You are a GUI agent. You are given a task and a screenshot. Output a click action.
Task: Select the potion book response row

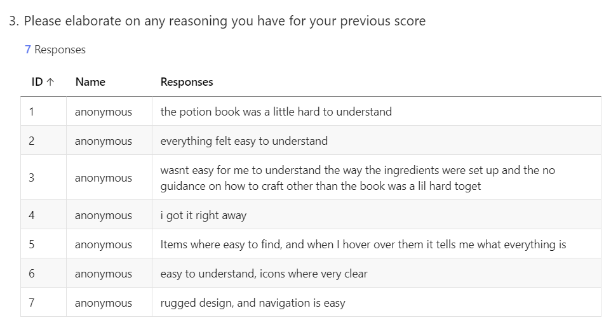coord(276,112)
